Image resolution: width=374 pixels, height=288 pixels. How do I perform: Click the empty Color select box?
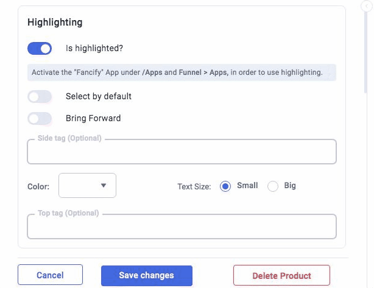point(79,186)
